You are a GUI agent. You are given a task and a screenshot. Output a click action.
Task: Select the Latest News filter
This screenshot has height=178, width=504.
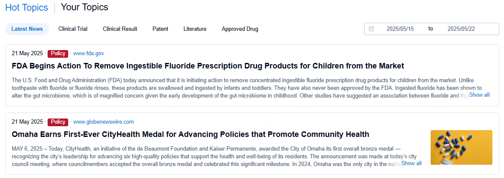point(27,29)
